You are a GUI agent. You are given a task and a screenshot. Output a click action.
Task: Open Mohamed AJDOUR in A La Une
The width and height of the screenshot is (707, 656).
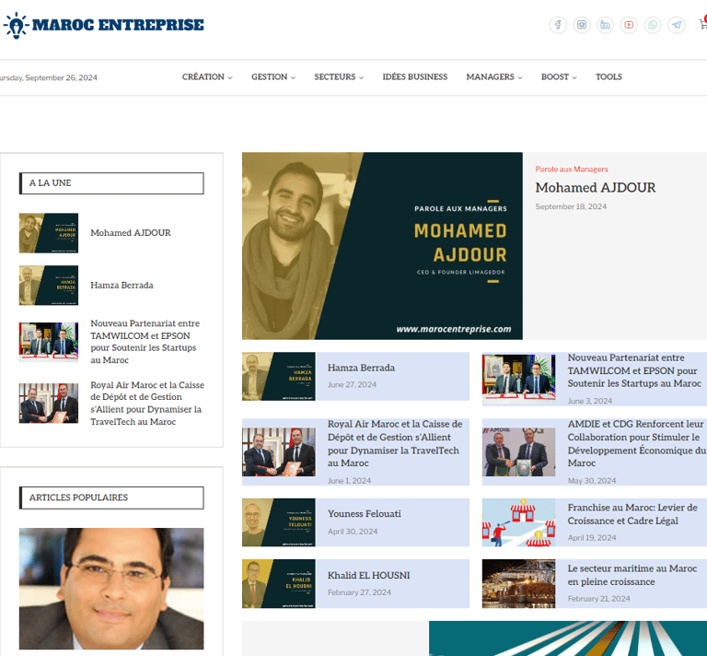coord(131,233)
